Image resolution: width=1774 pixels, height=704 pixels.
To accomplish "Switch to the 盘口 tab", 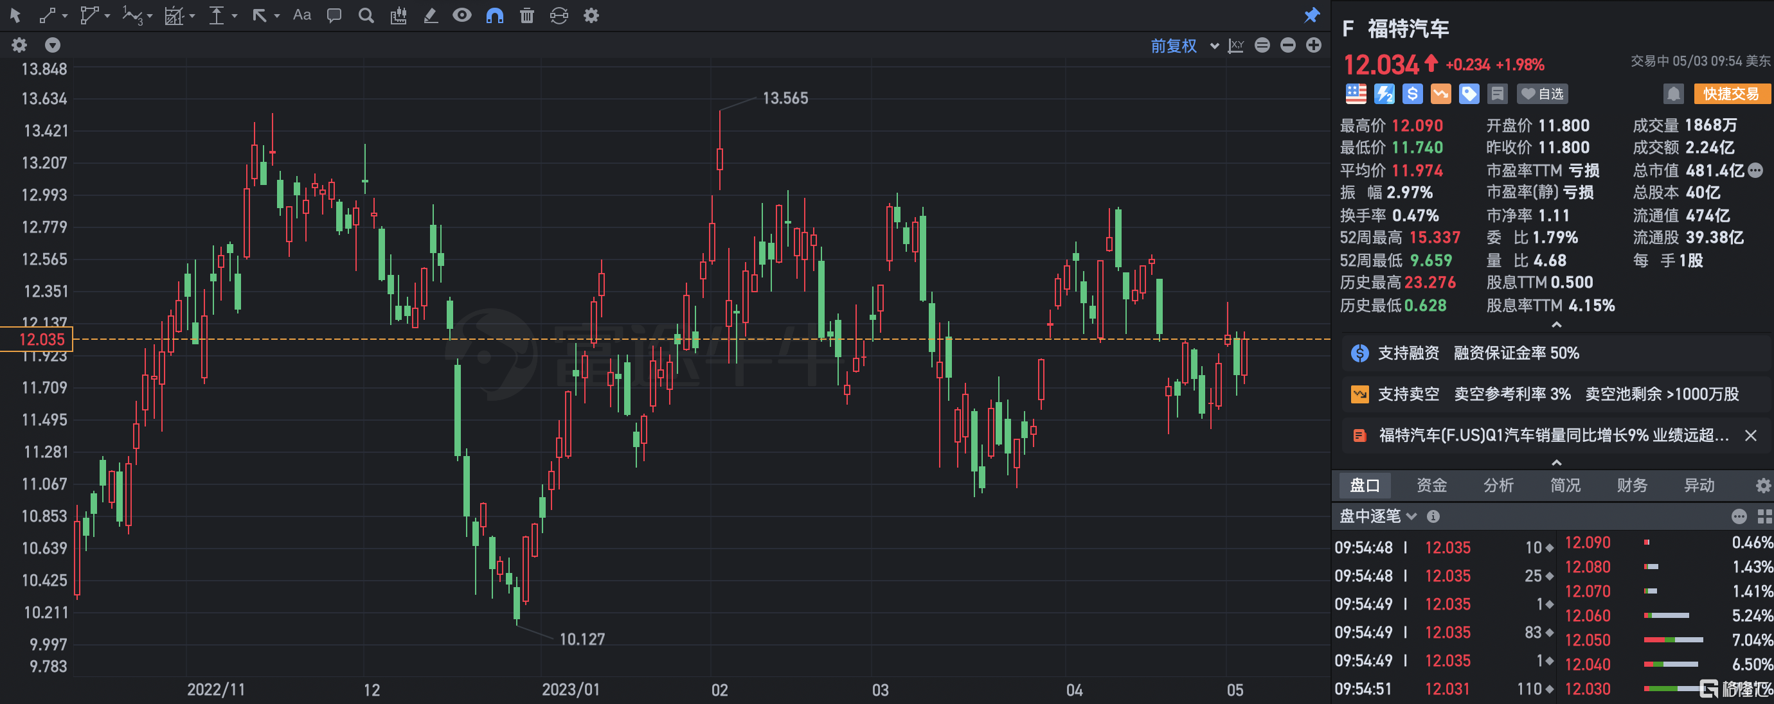I will 1364,485.
